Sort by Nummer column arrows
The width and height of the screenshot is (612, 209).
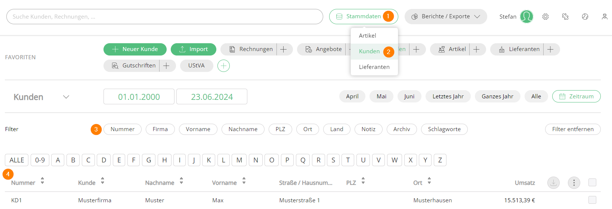42,181
